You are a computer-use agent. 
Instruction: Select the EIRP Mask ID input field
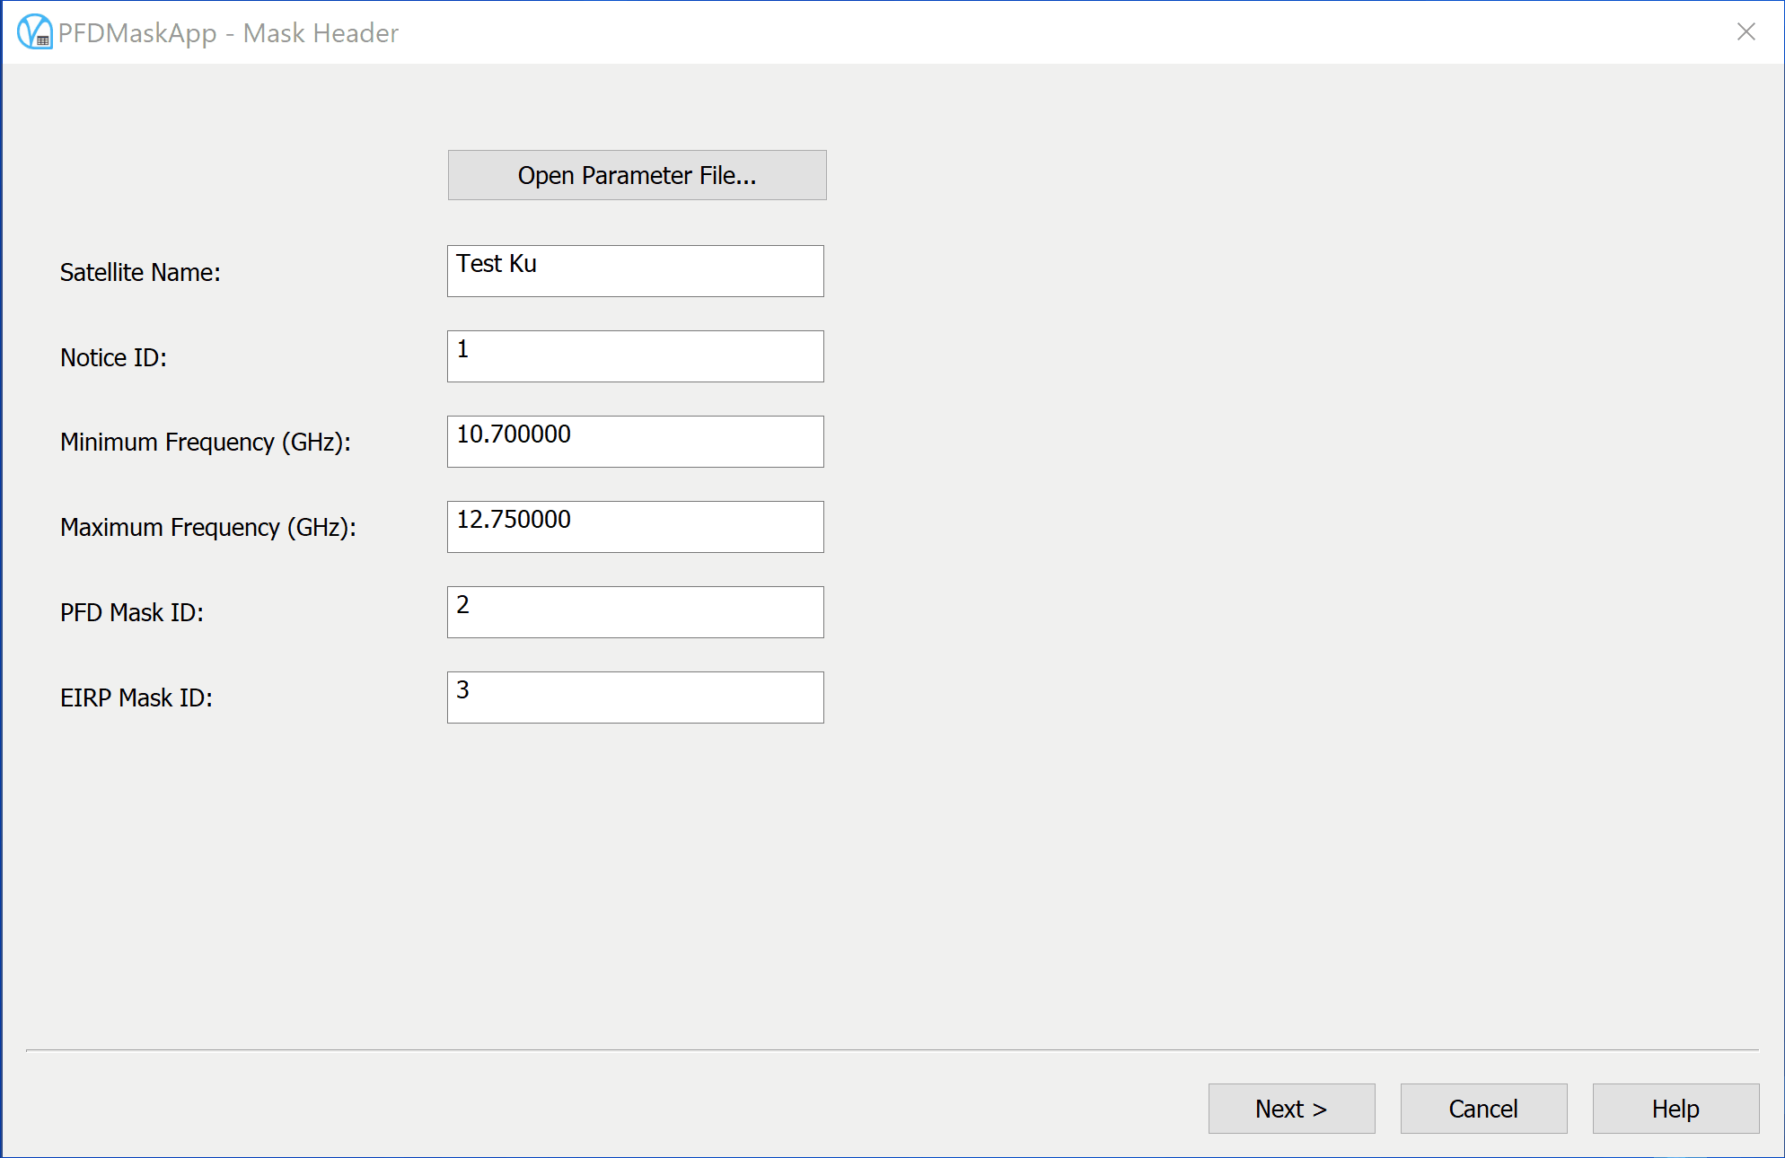[637, 696]
